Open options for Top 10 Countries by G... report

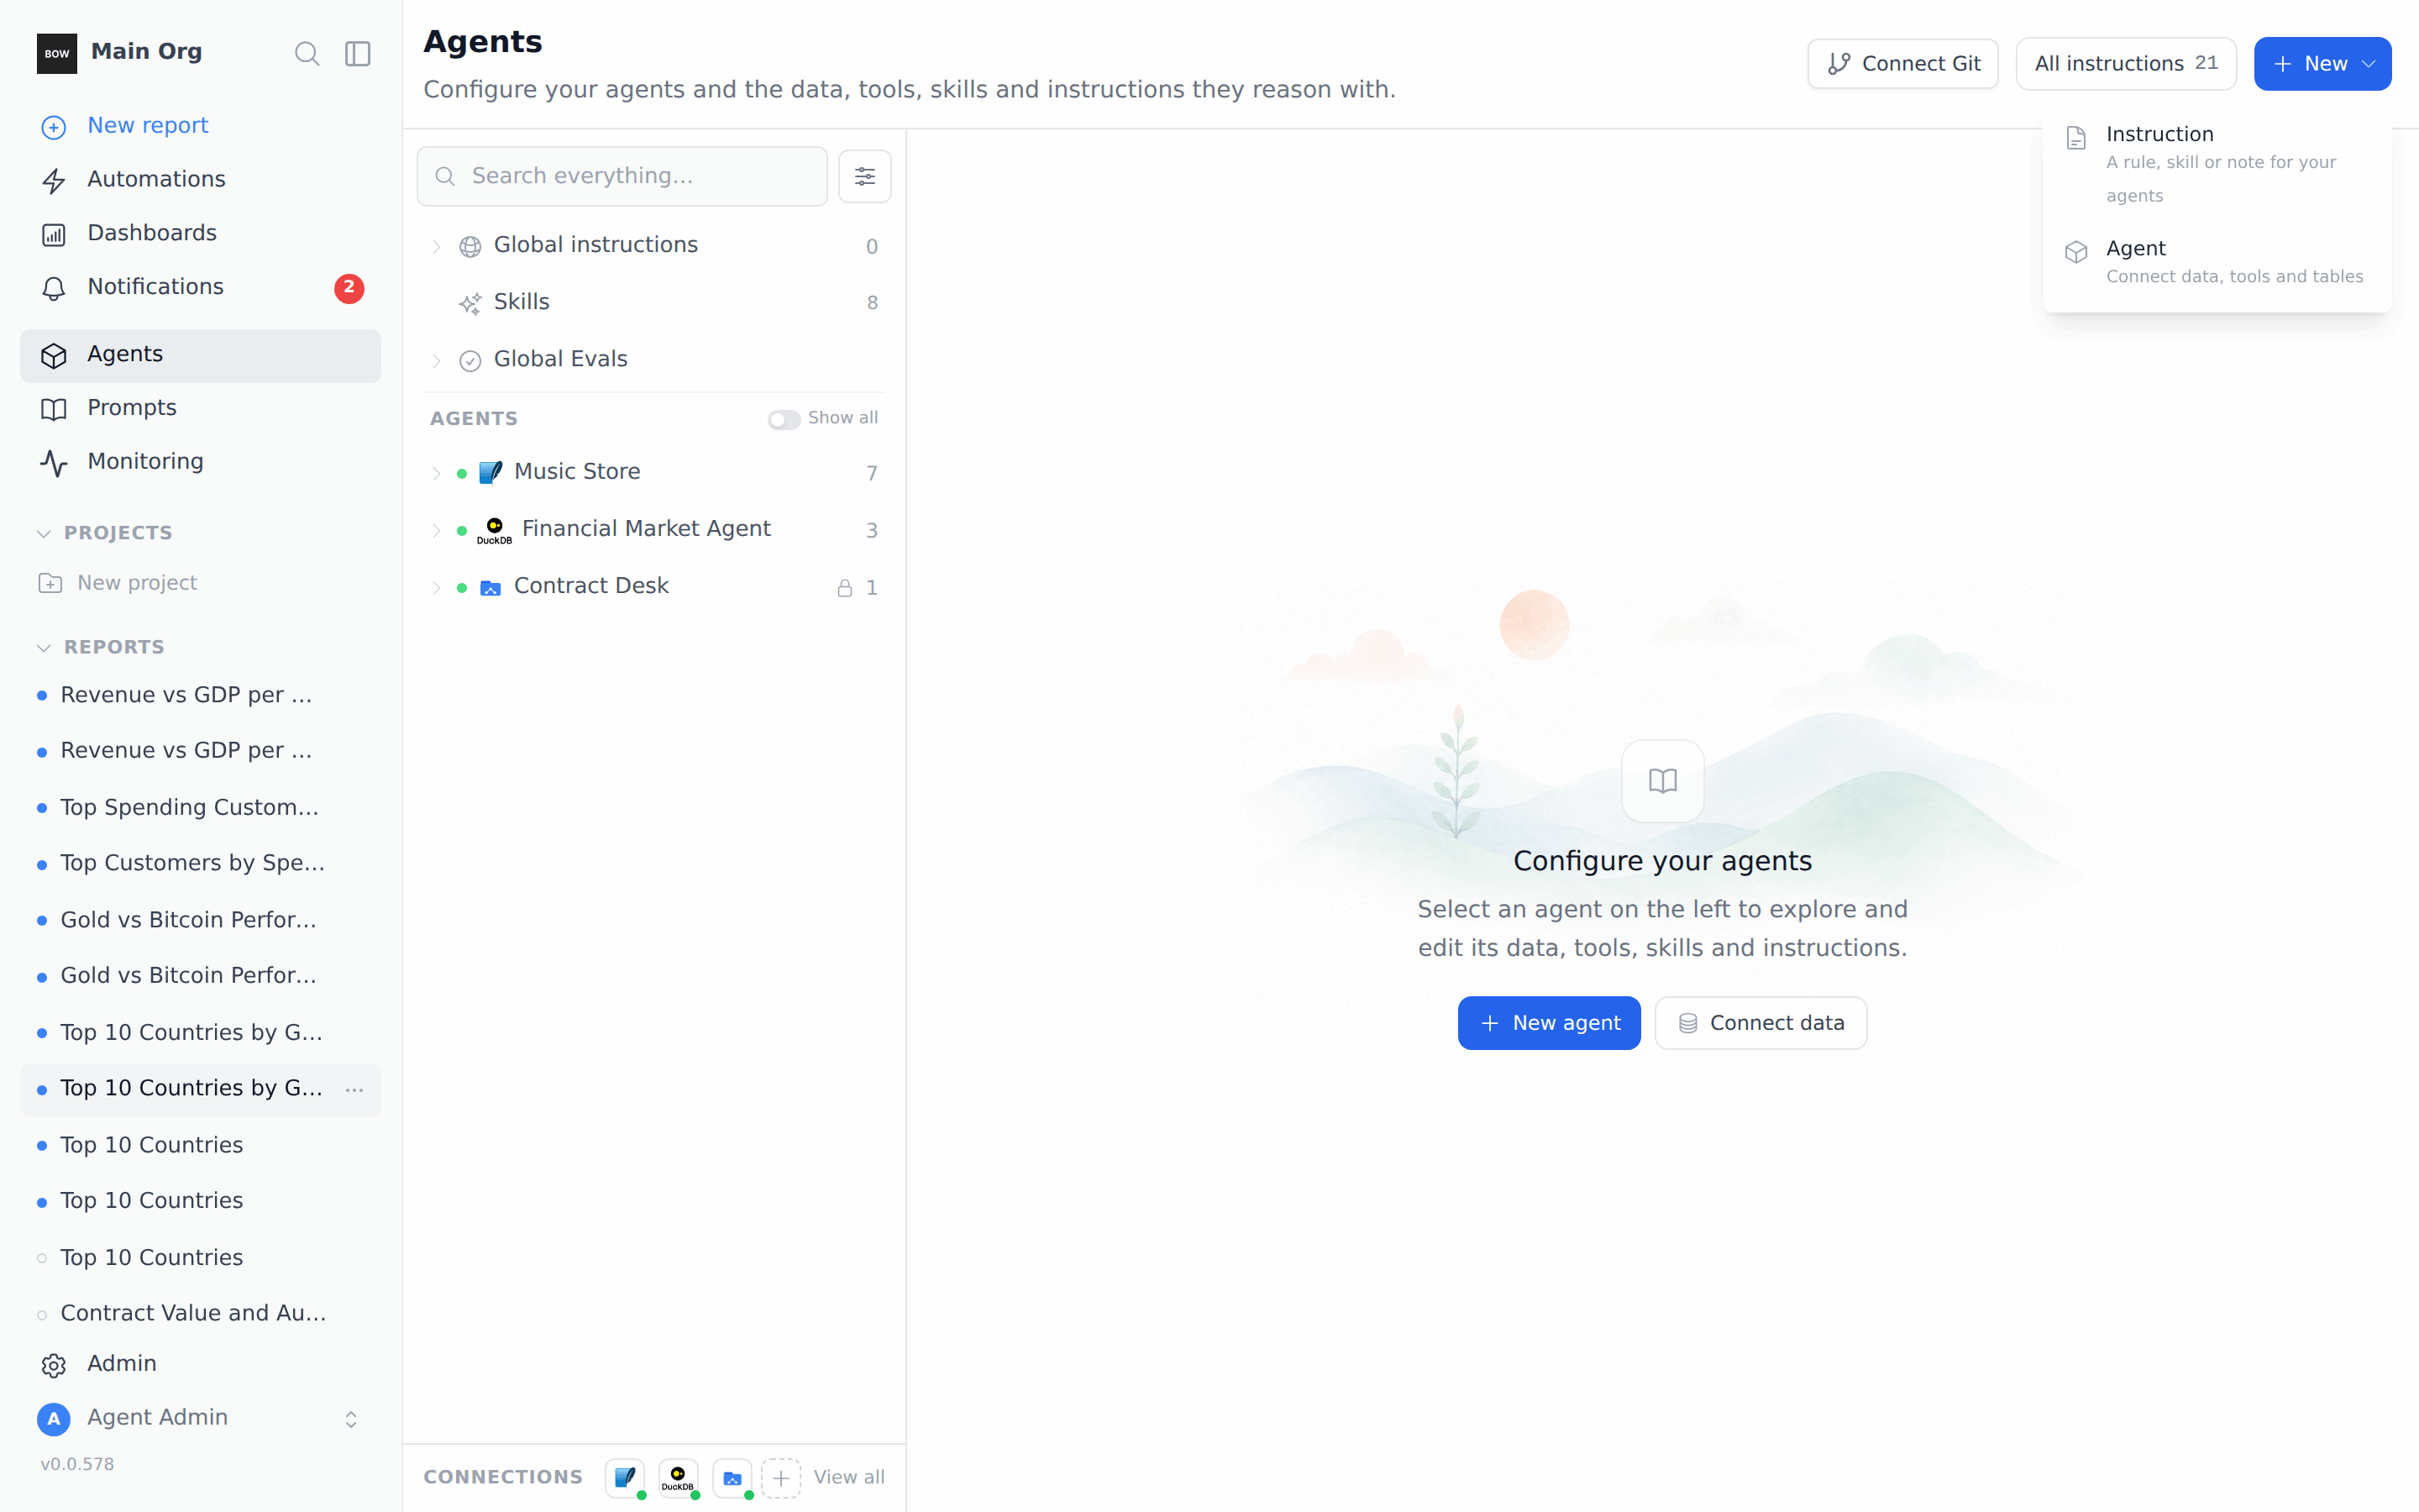click(x=354, y=1089)
